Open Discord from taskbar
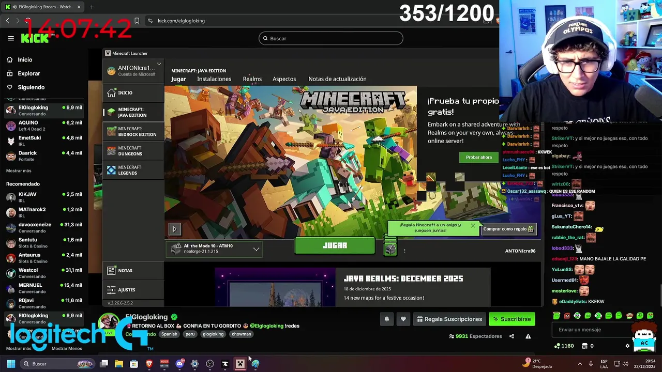662x372 pixels. 179,364
